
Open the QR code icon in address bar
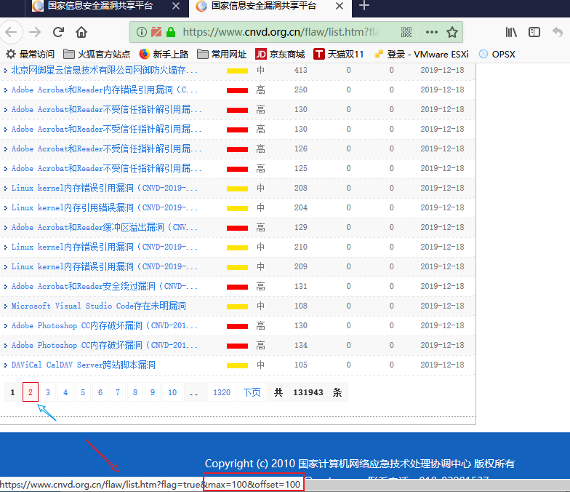(x=406, y=32)
